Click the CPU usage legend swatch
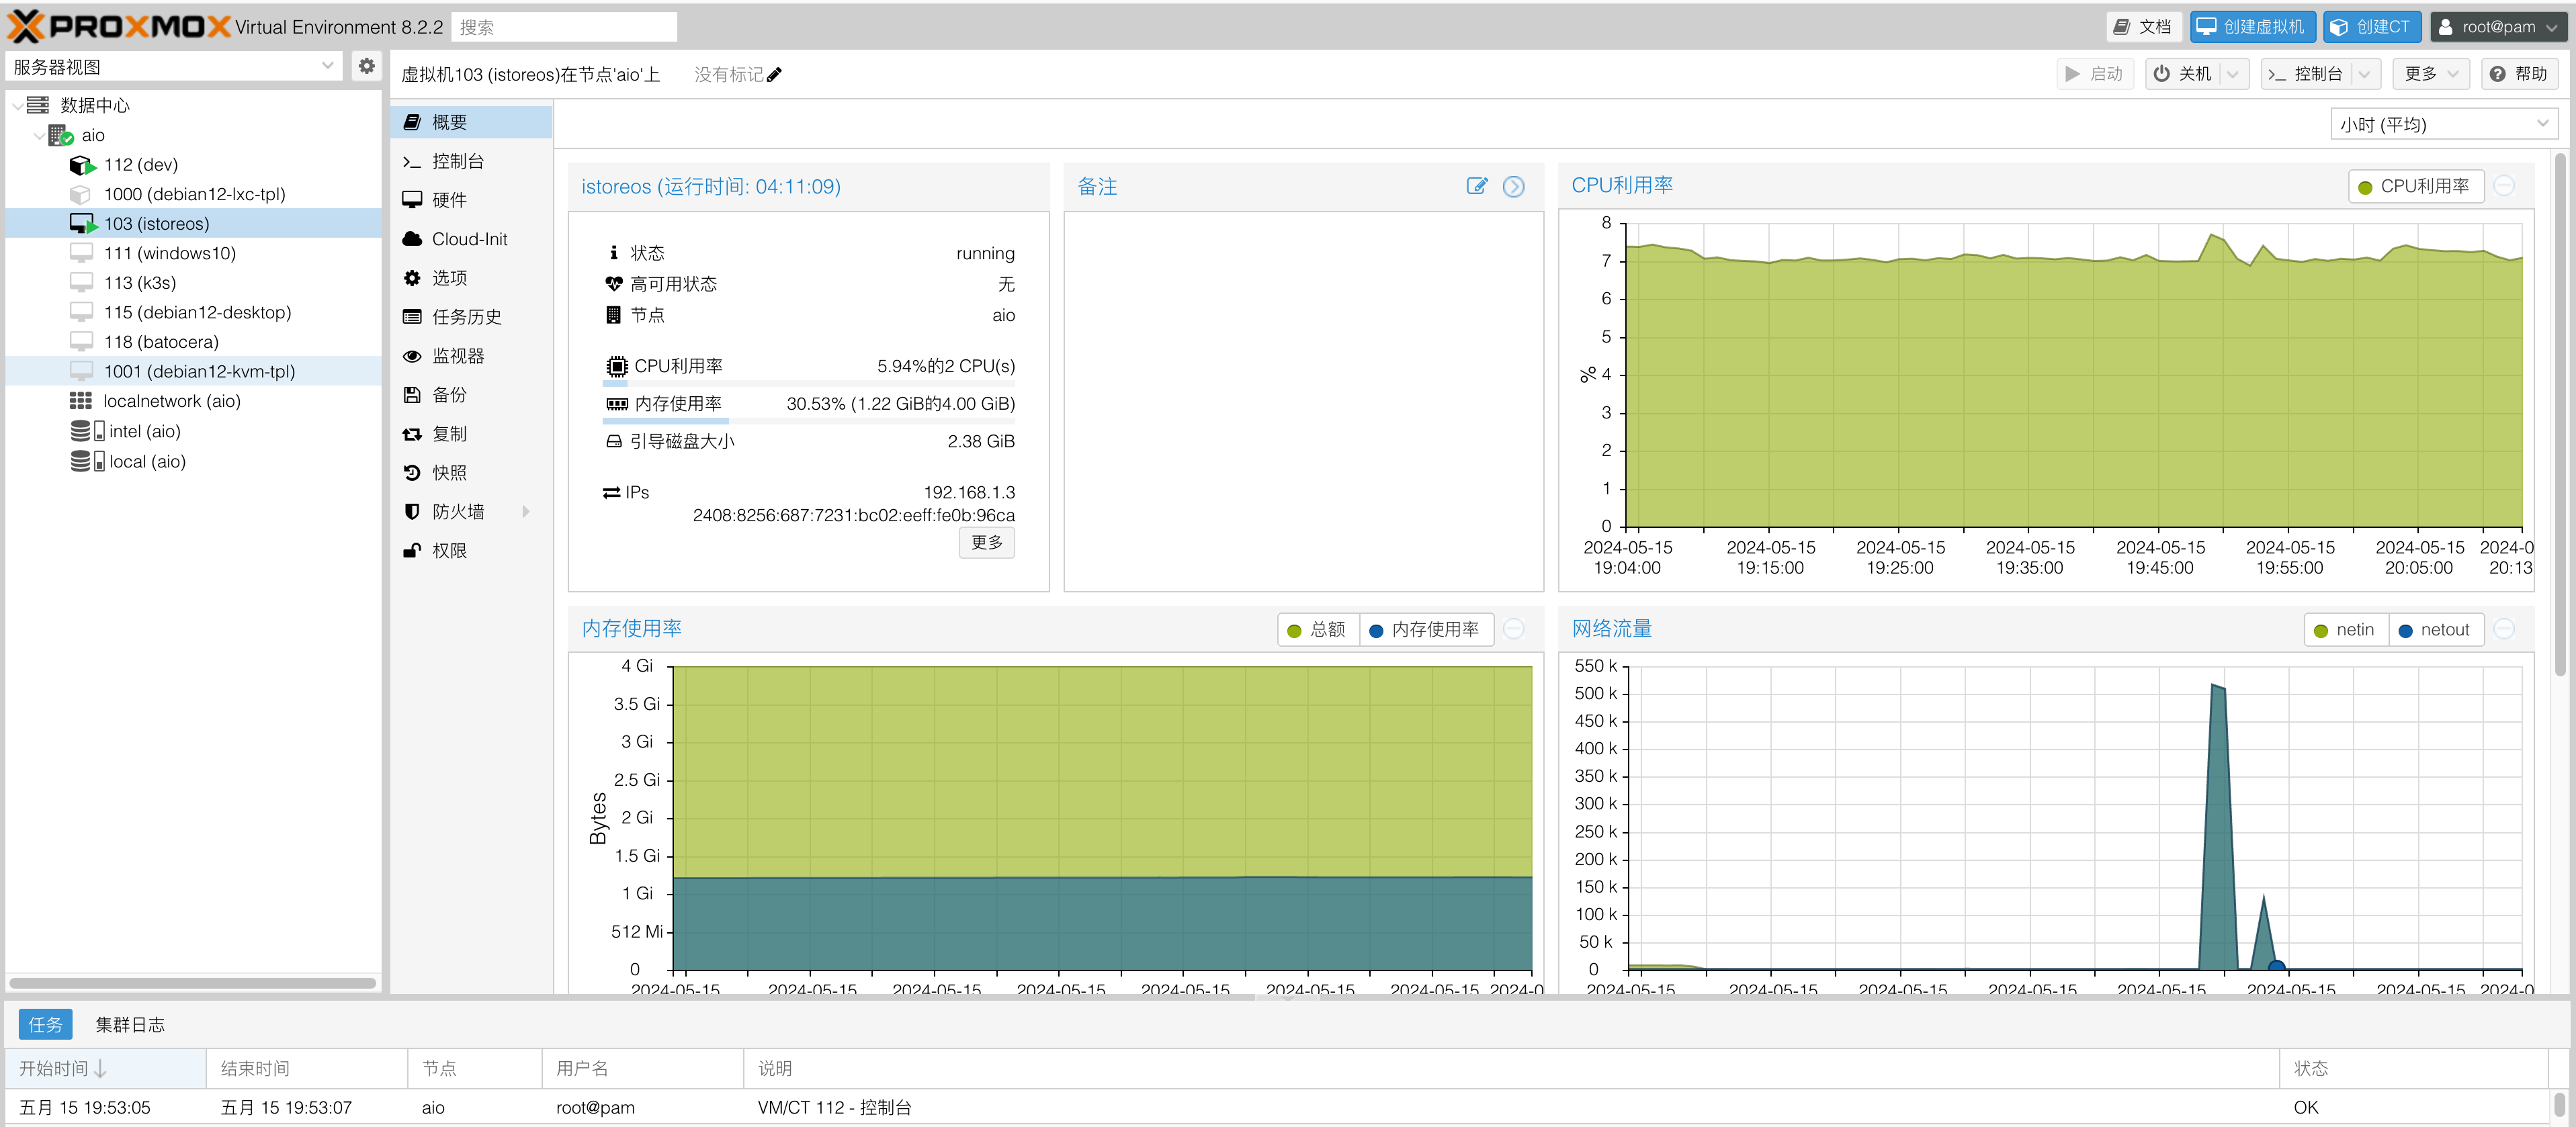This screenshot has width=2576, height=1127. [2365, 187]
